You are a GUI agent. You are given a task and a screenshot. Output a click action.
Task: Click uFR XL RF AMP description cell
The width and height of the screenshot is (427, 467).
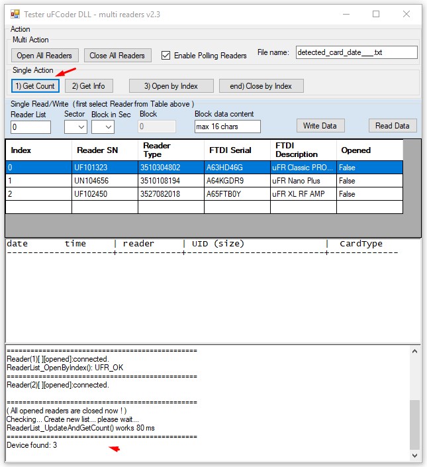(x=303, y=194)
